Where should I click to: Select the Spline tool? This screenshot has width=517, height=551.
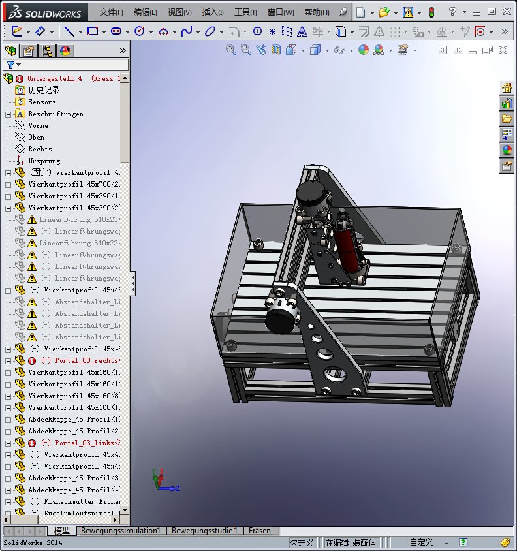tap(187, 31)
